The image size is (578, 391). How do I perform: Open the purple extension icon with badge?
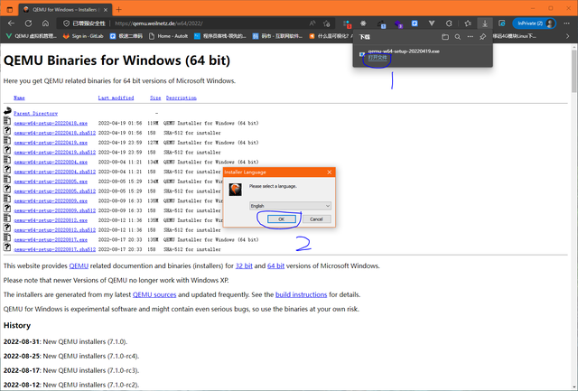point(398,23)
